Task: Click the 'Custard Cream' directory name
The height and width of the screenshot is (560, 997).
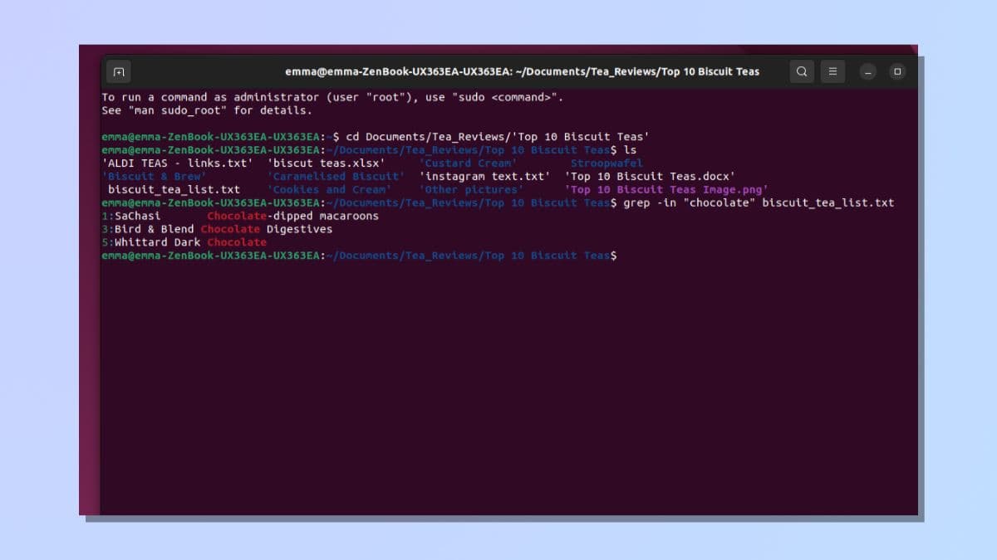Action: 466,163
